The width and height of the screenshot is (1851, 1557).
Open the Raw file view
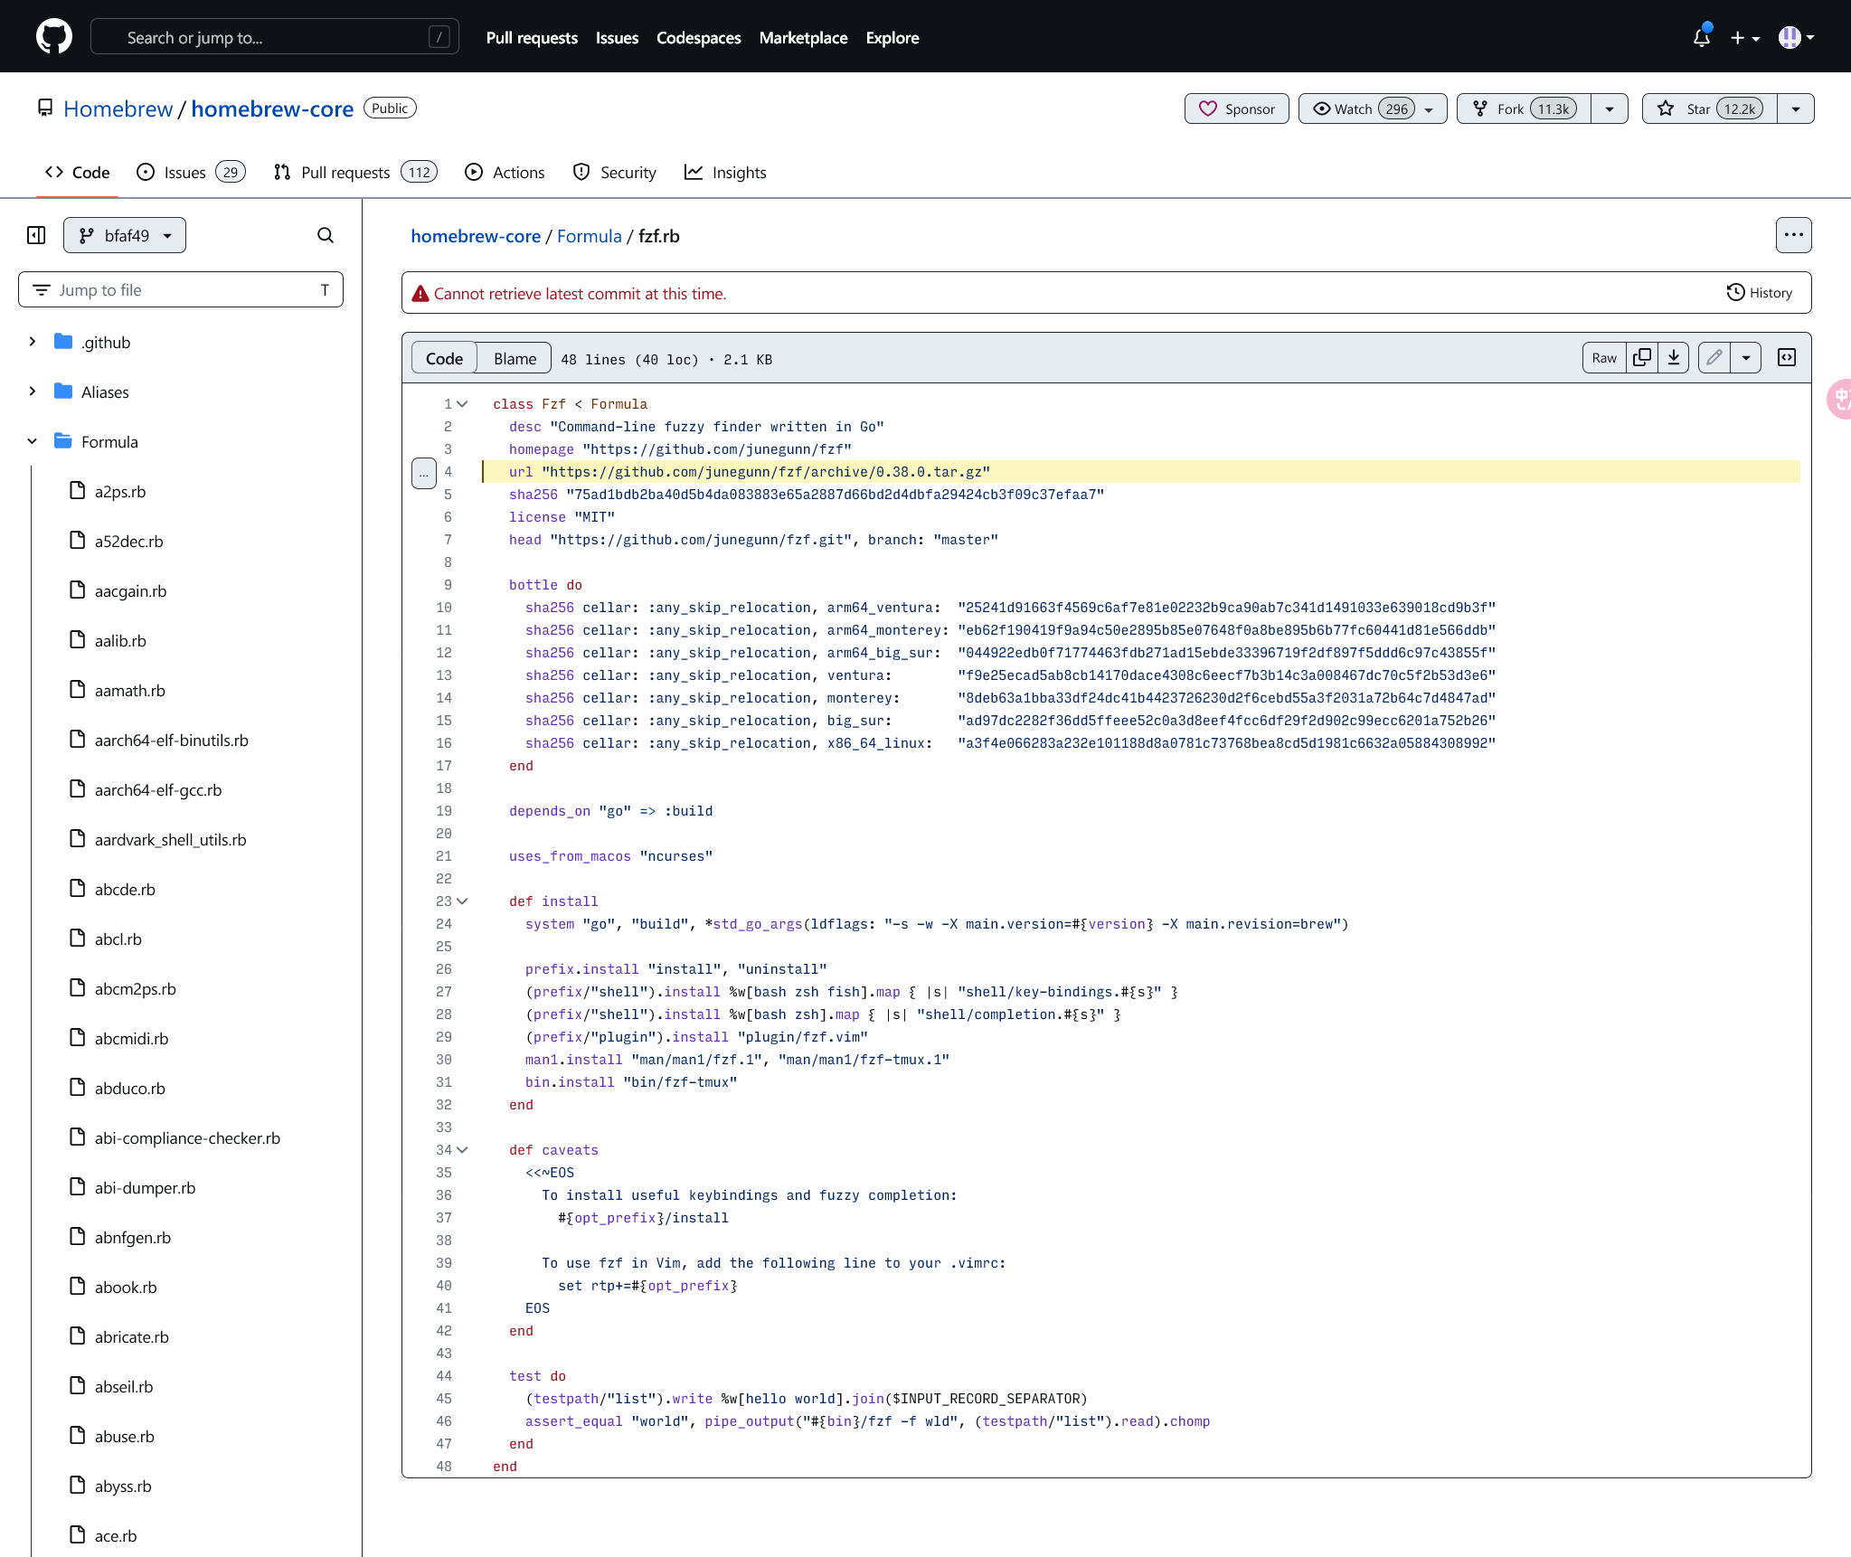coord(1604,357)
